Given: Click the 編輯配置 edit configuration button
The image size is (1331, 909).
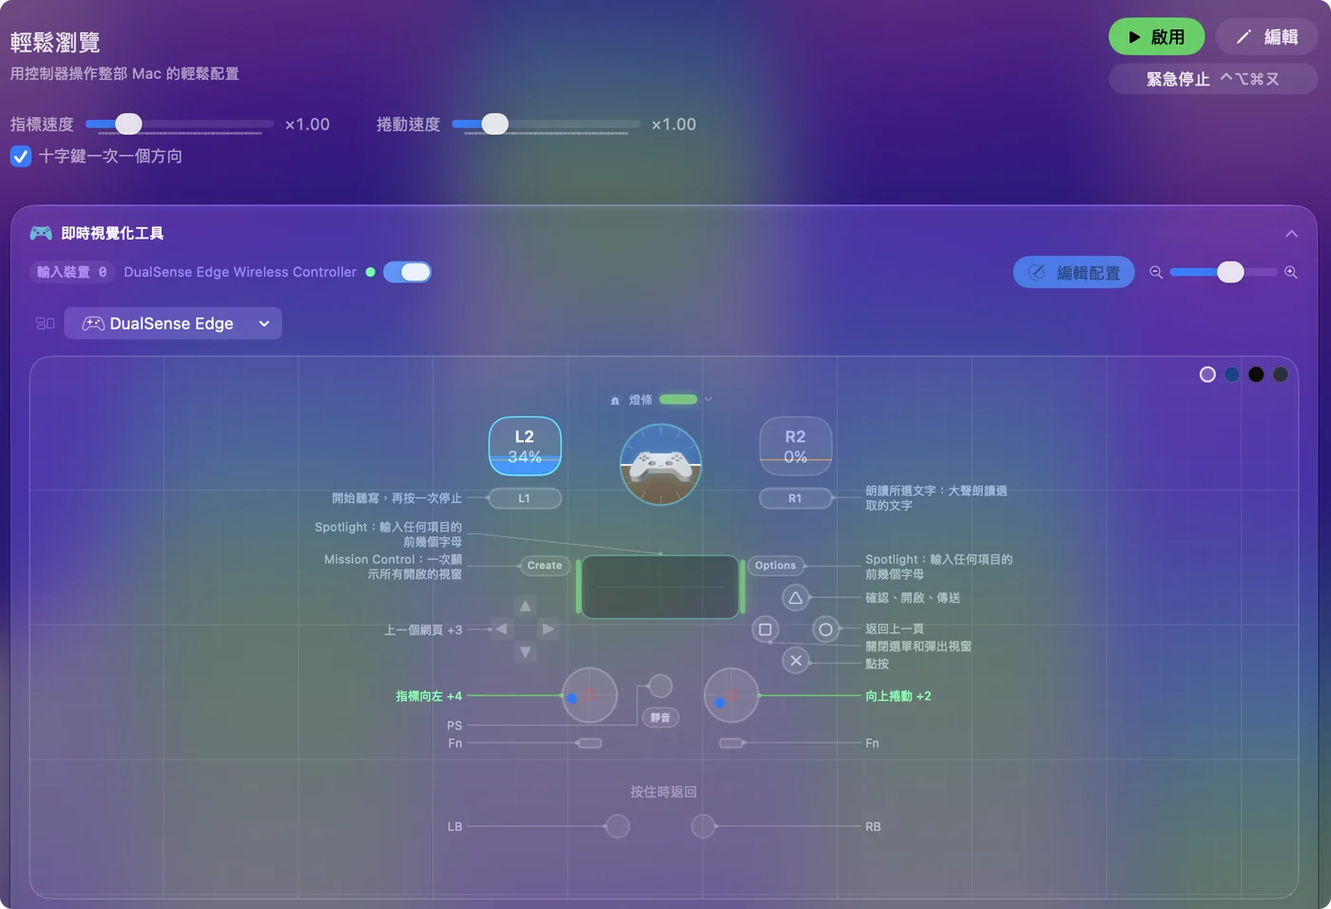Looking at the screenshot, I should tap(1074, 272).
